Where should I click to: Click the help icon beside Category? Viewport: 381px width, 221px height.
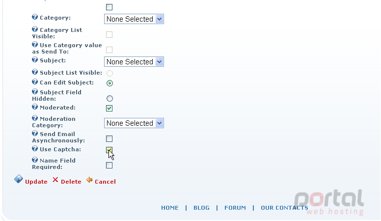coord(35,17)
